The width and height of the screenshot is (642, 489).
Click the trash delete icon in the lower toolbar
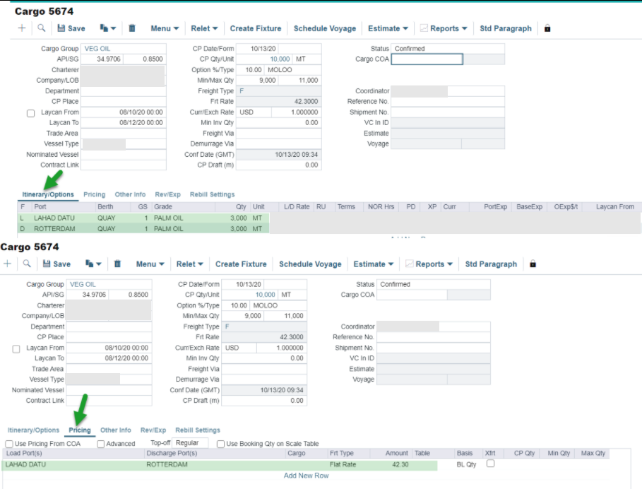pyautogui.click(x=117, y=264)
